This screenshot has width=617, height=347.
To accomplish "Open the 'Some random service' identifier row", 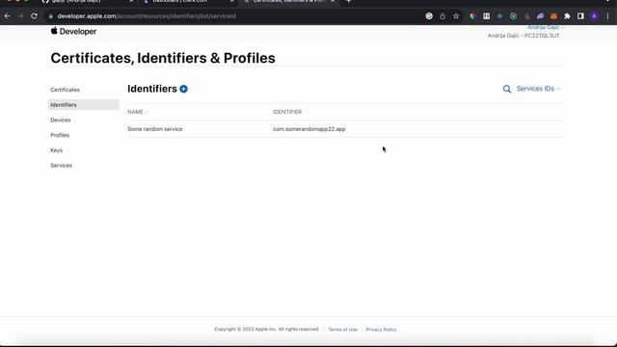I will tap(345, 129).
